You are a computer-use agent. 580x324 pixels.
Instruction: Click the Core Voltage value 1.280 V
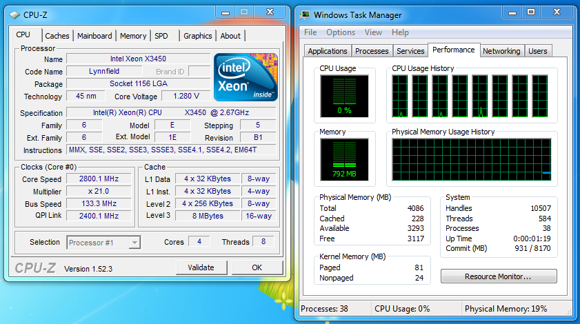coord(186,96)
